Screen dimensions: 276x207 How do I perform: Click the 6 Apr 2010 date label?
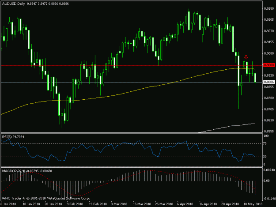[x=185, y=204]
